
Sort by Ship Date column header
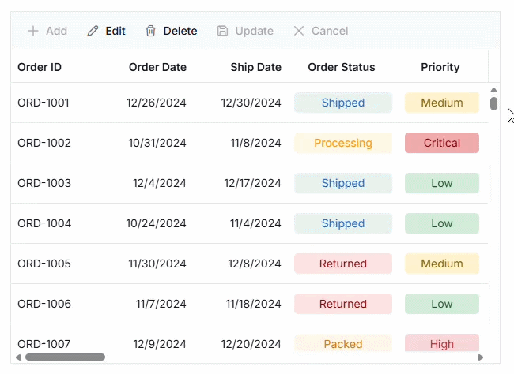(255, 67)
